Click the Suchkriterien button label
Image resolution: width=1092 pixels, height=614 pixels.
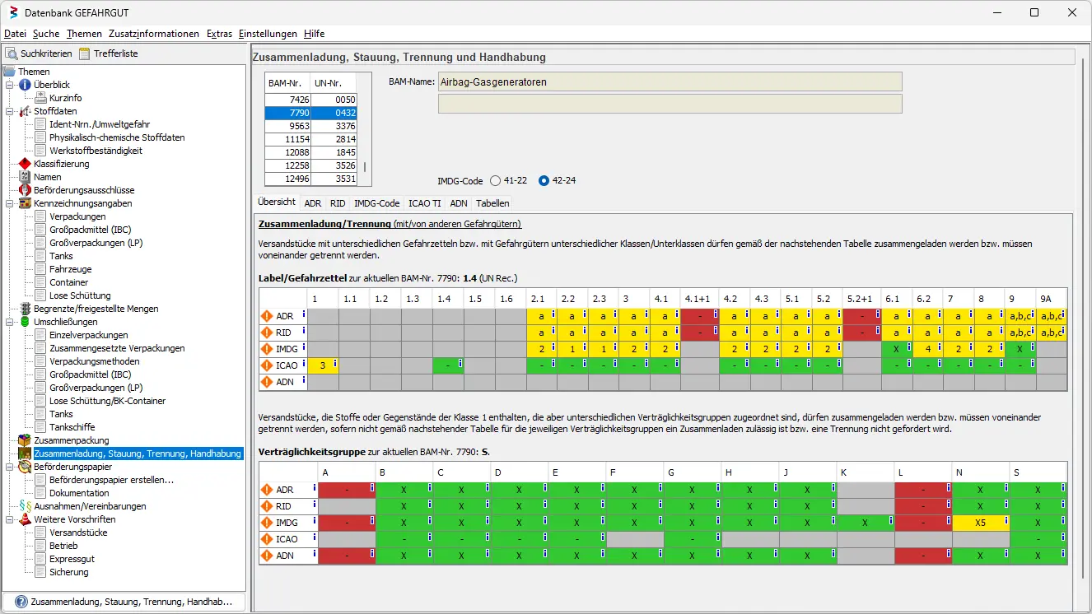46,53
